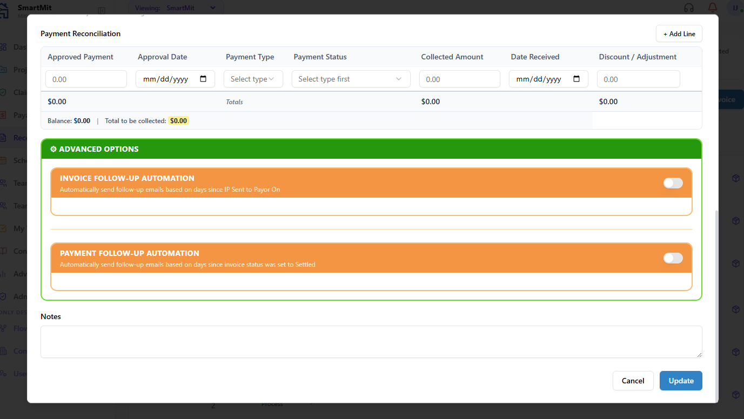Click the Notes label
Image resolution: width=744 pixels, height=419 pixels.
[51, 316]
